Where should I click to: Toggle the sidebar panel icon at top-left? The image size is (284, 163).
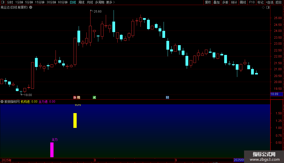click(x=3, y=2)
